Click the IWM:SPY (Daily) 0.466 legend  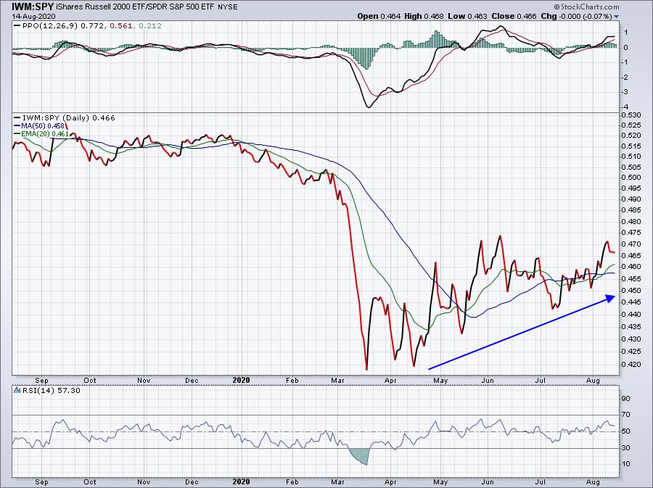(x=68, y=117)
